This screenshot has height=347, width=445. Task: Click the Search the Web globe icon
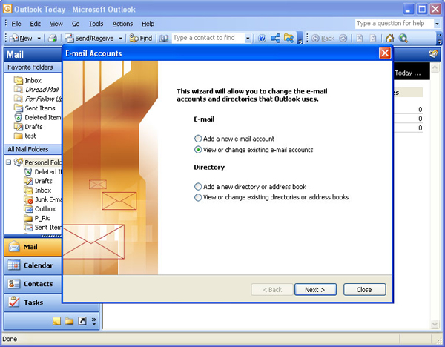point(403,39)
